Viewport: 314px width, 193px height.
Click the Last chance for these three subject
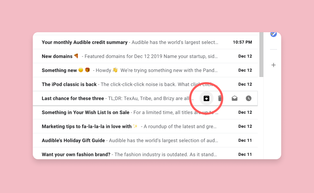[73, 98]
